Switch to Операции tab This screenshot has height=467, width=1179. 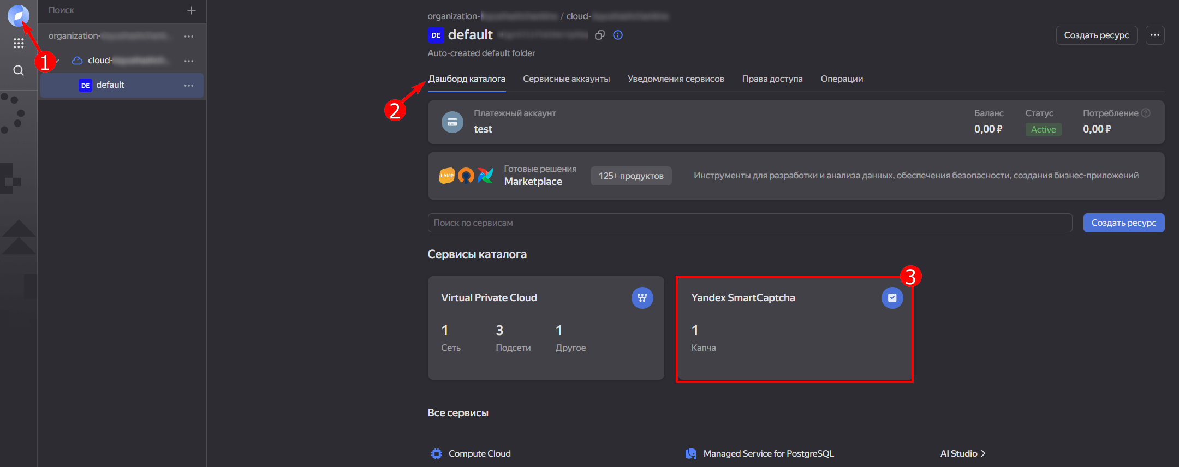pos(842,79)
